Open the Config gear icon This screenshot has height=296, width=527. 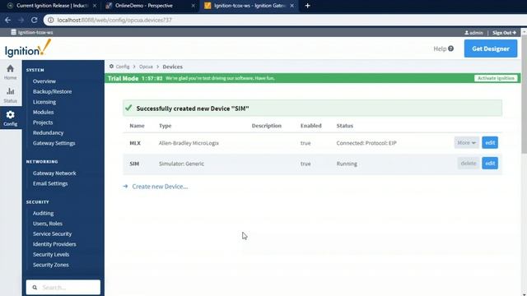point(11,115)
